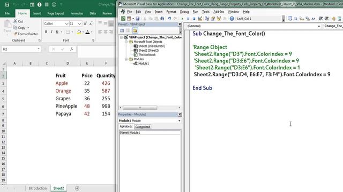The width and height of the screenshot is (343, 192).
Task: Open the Module1 dropdown in the Properties pane
Action: point(179,121)
